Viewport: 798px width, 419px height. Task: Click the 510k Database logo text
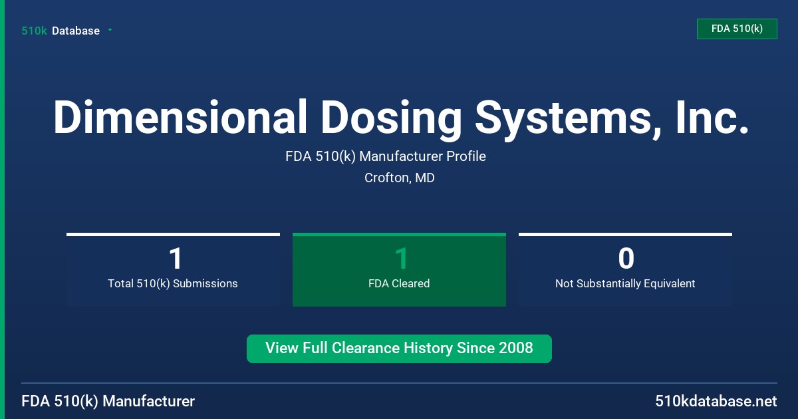click(x=61, y=31)
